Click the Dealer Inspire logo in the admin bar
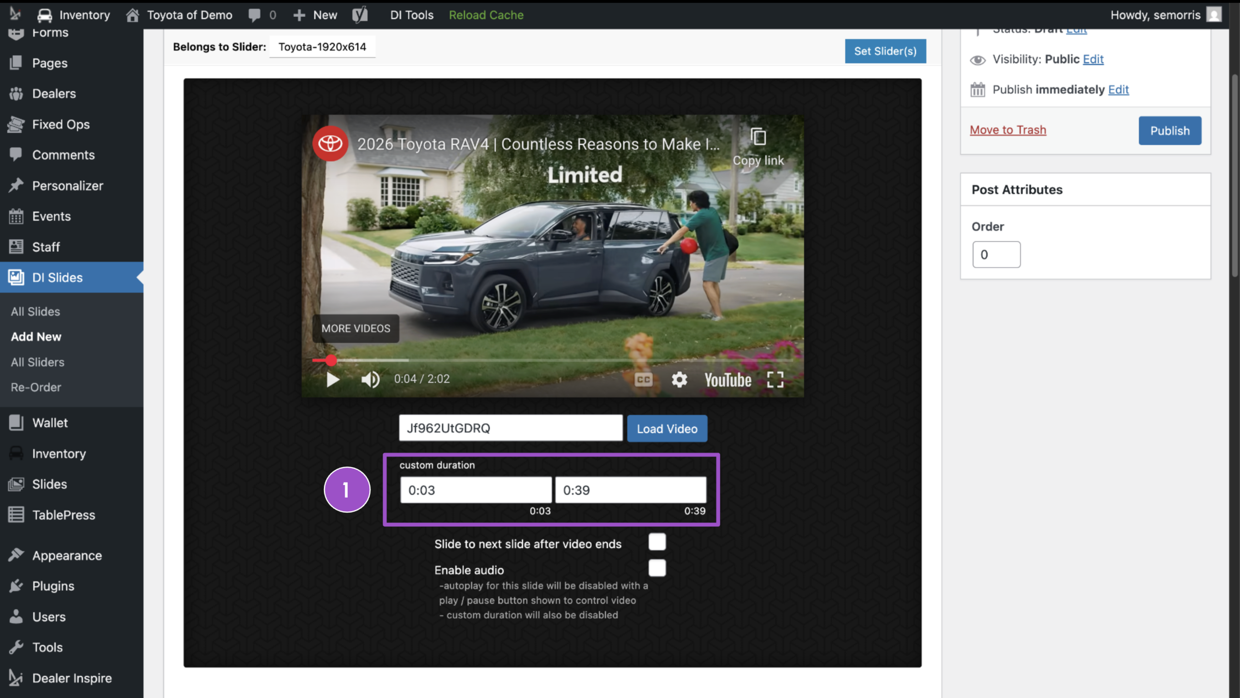Image resolution: width=1240 pixels, height=698 pixels. 15,14
